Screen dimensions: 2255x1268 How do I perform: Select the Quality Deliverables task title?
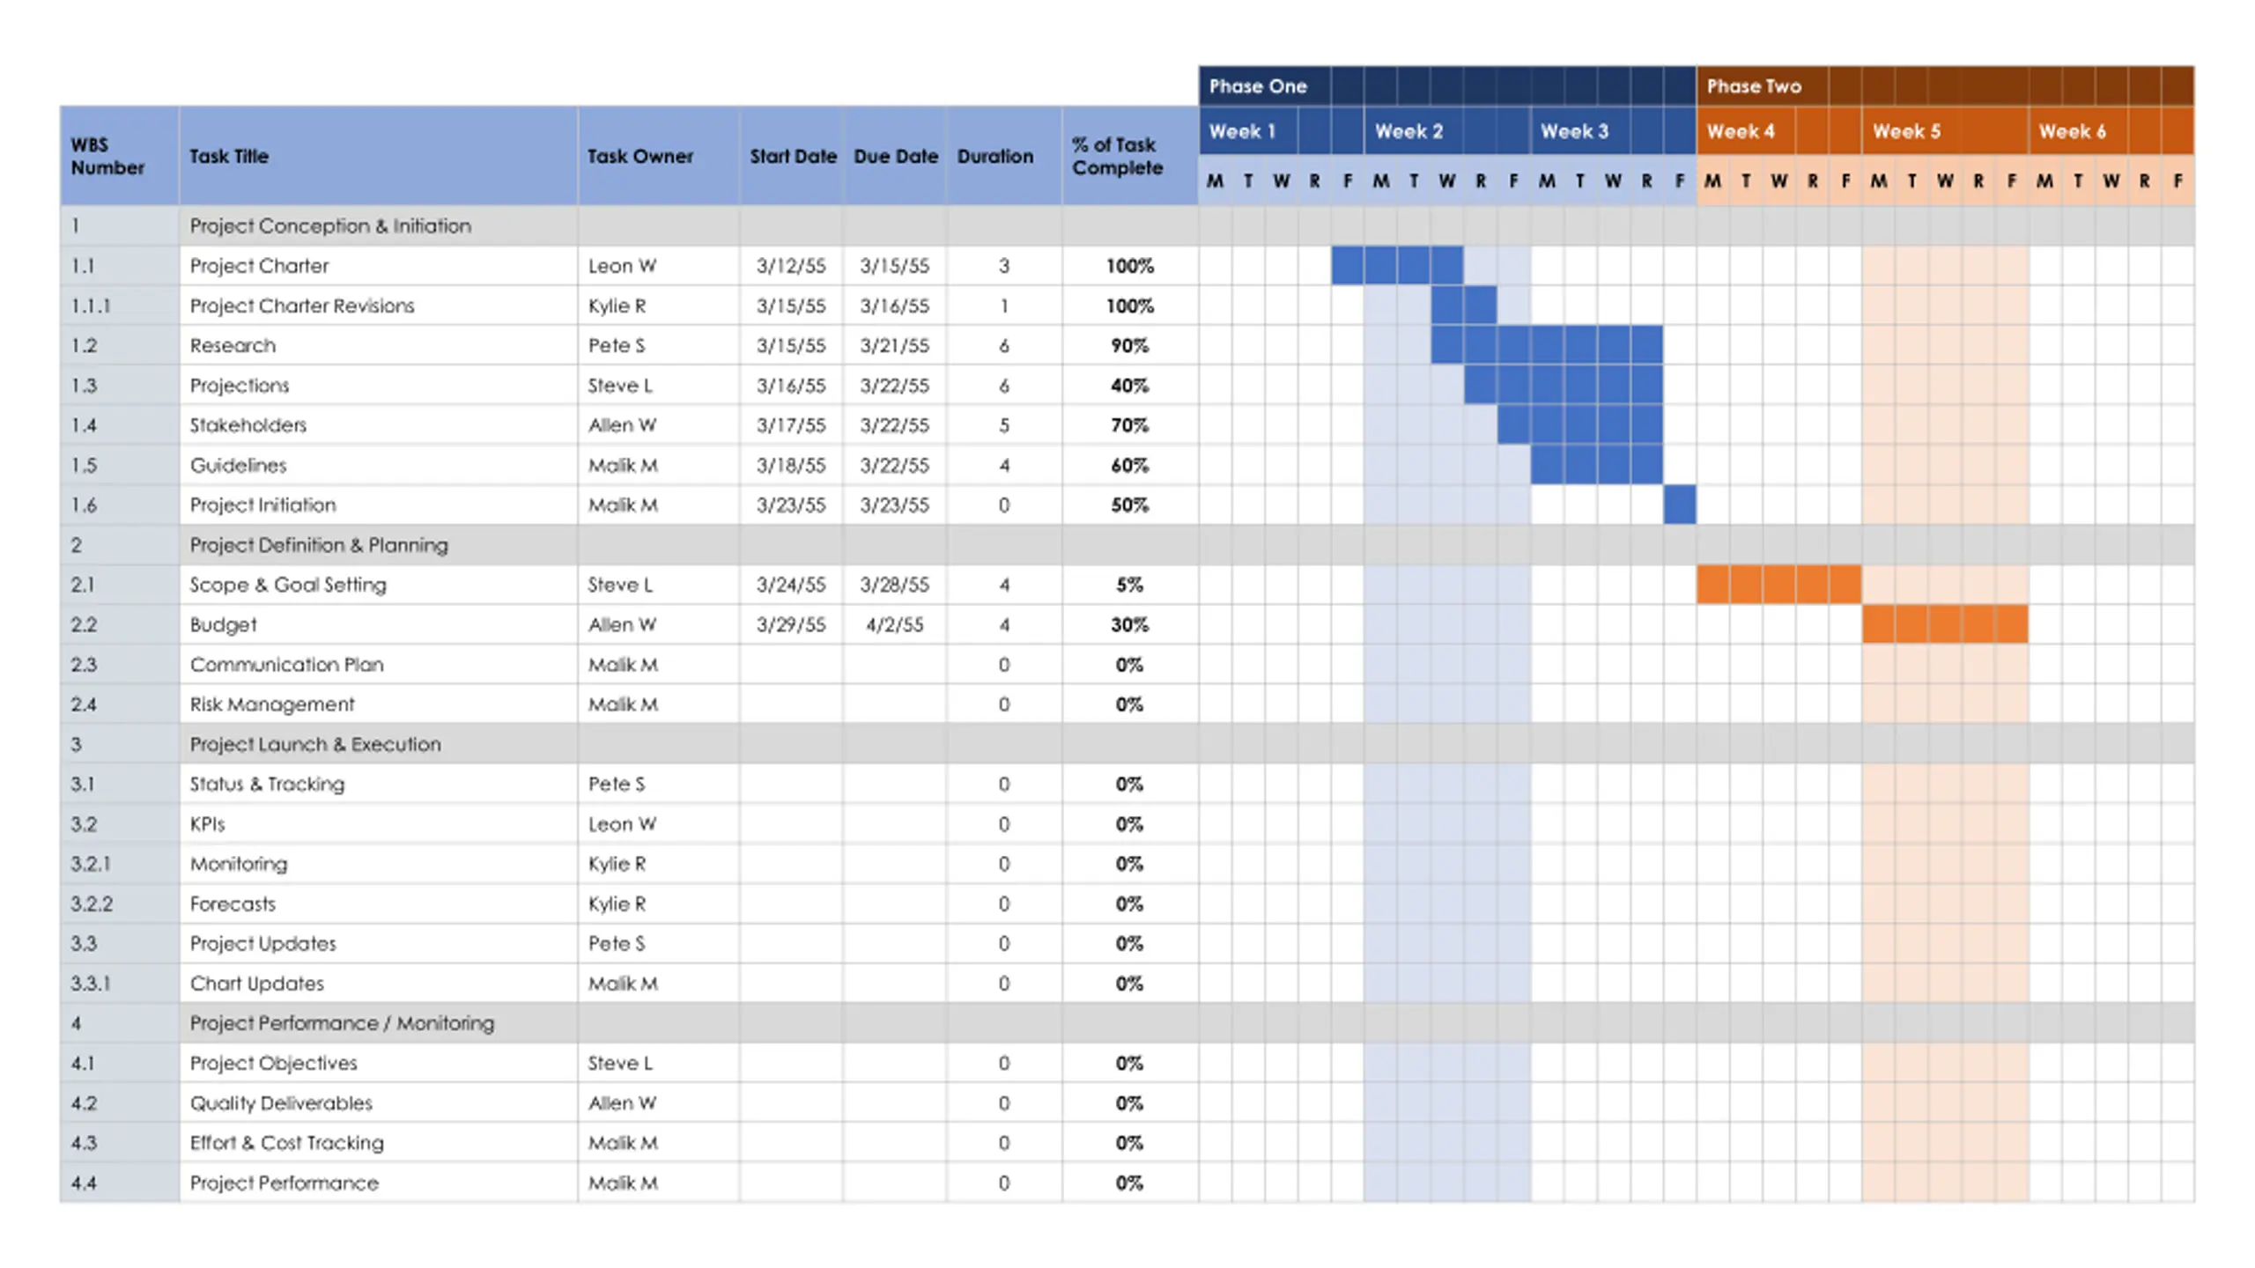click(281, 1103)
